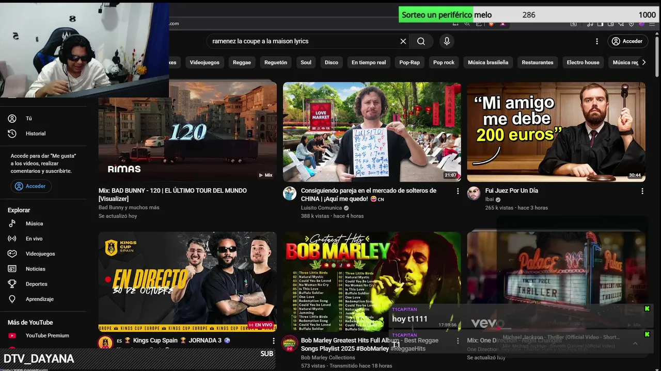Click the SUB label on stream overlay
The height and width of the screenshot is (371, 661).
tap(266, 354)
